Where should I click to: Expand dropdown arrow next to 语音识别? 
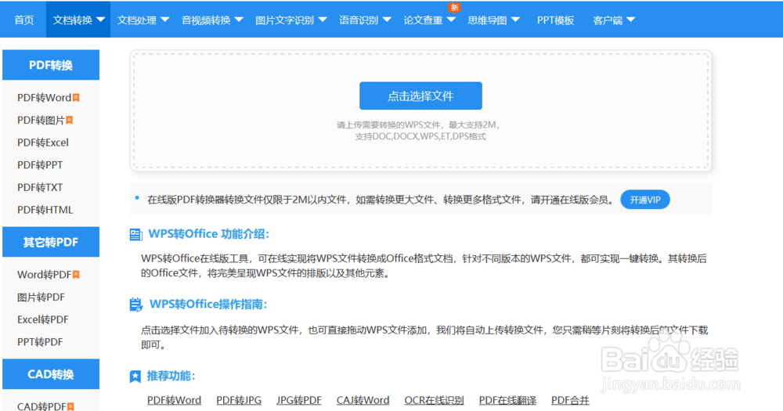(387, 20)
